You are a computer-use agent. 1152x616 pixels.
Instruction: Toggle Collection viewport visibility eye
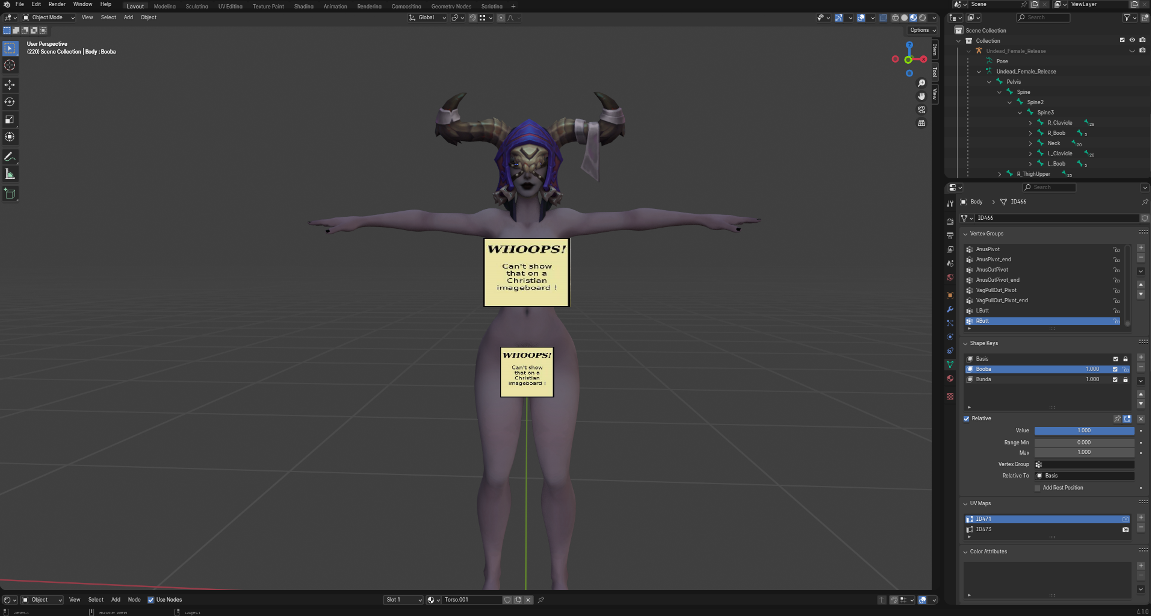[x=1132, y=40]
